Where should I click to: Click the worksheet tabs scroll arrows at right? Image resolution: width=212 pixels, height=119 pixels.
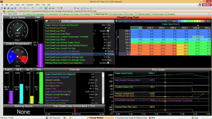209,14
